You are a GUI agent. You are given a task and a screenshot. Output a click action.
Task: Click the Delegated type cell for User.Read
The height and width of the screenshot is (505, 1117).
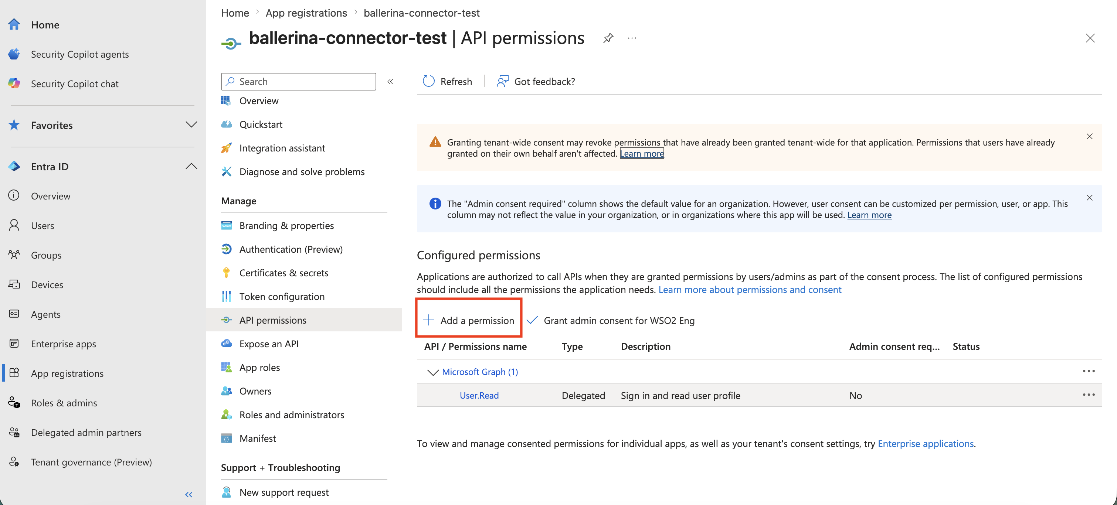coord(583,395)
